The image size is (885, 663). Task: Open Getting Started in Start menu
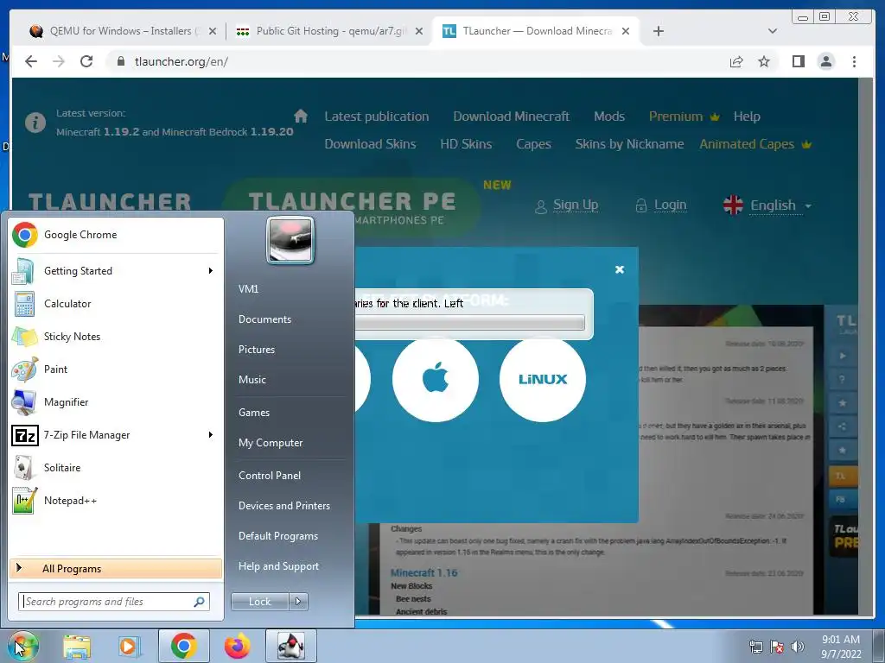[x=116, y=270]
